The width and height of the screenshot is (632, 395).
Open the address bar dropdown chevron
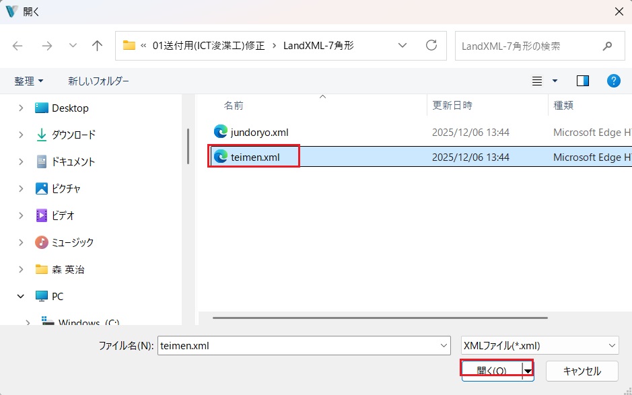[402, 46]
